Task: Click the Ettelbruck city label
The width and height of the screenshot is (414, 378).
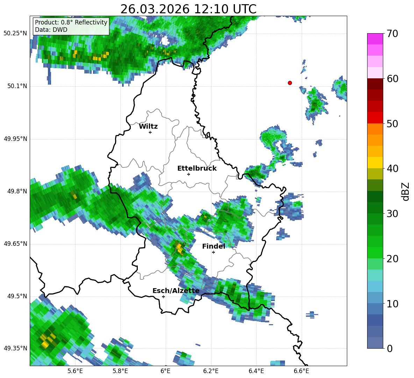Action: click(x=197, y=169)
